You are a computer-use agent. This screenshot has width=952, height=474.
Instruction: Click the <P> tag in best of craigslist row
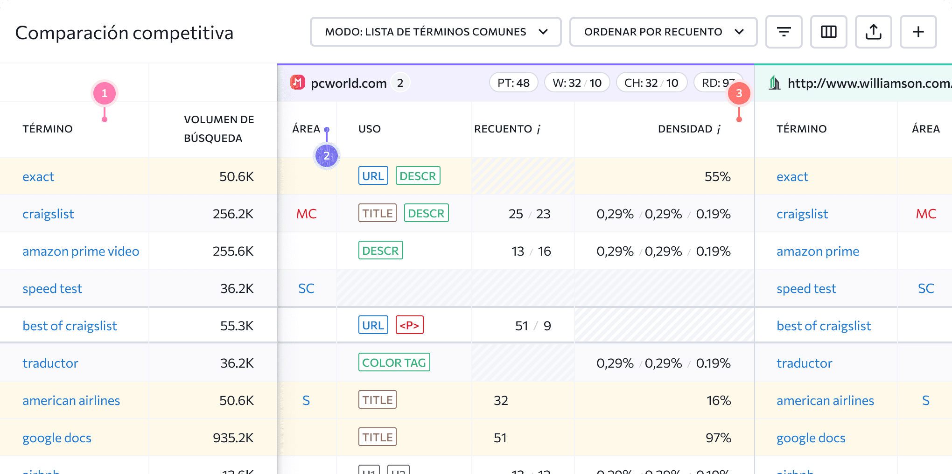pos(409,325)
